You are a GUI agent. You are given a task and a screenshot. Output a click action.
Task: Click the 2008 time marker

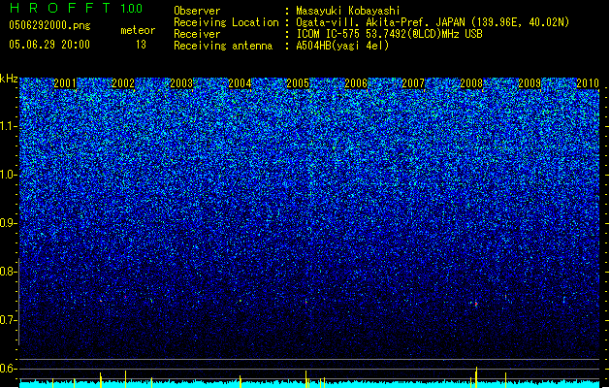click(x=471, y=83)
